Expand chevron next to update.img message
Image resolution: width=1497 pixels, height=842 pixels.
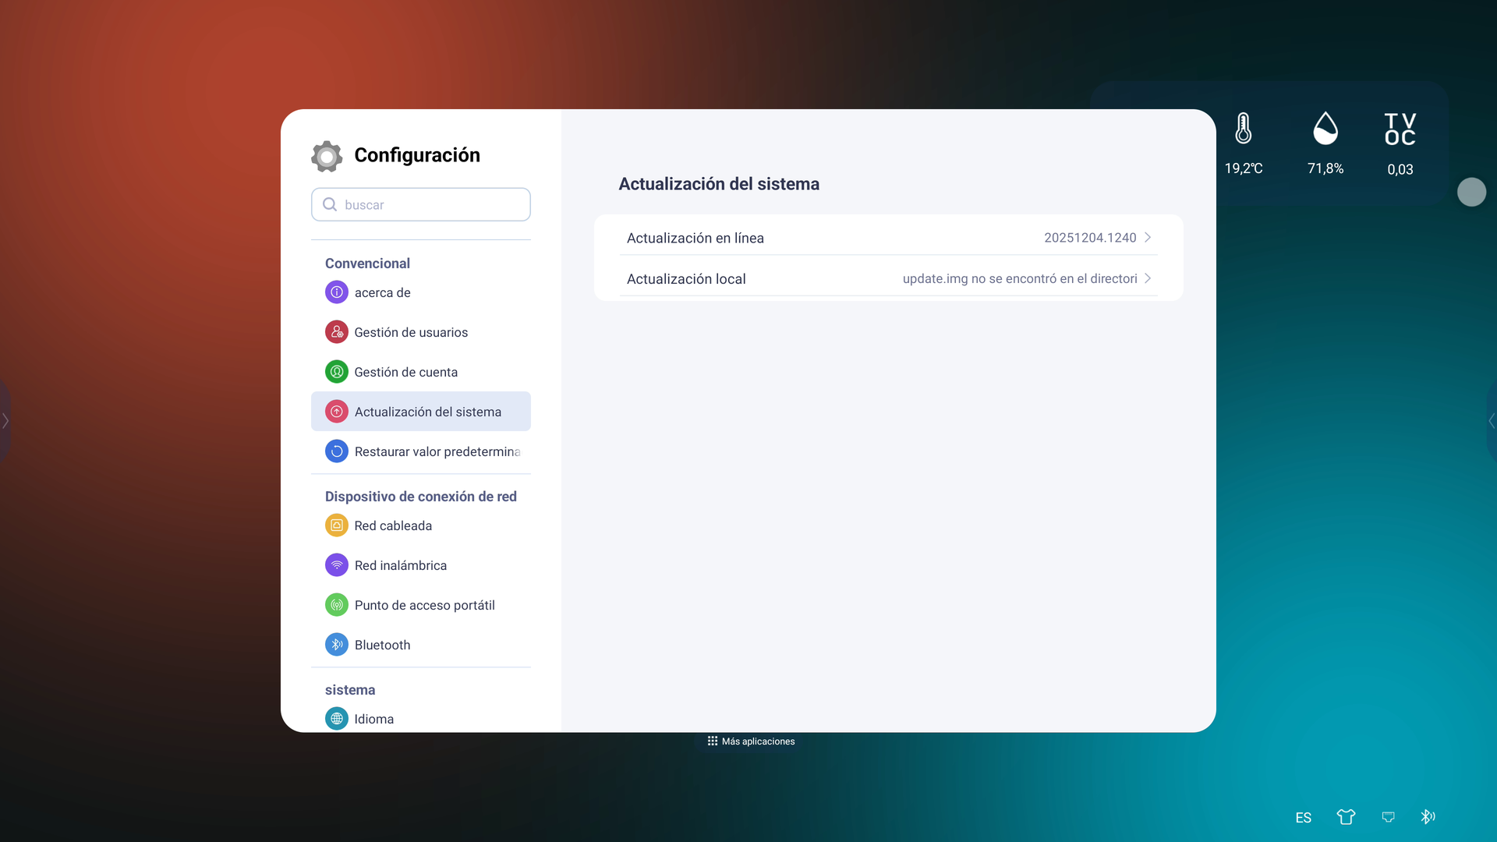click(x=1148, y=278)
